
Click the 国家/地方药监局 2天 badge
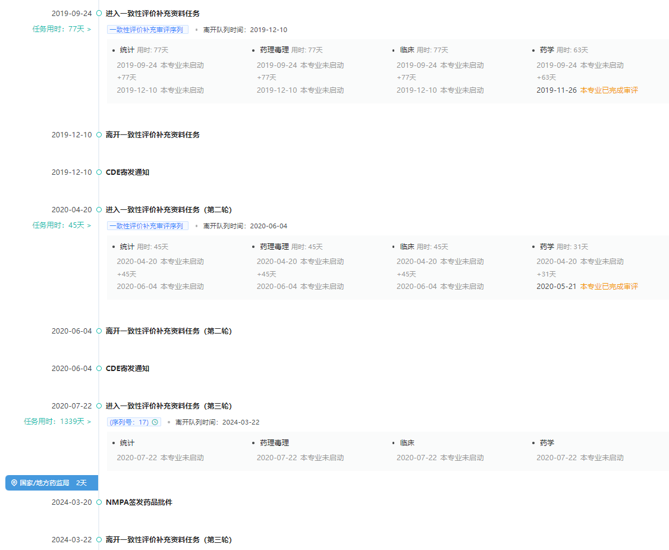52,483
